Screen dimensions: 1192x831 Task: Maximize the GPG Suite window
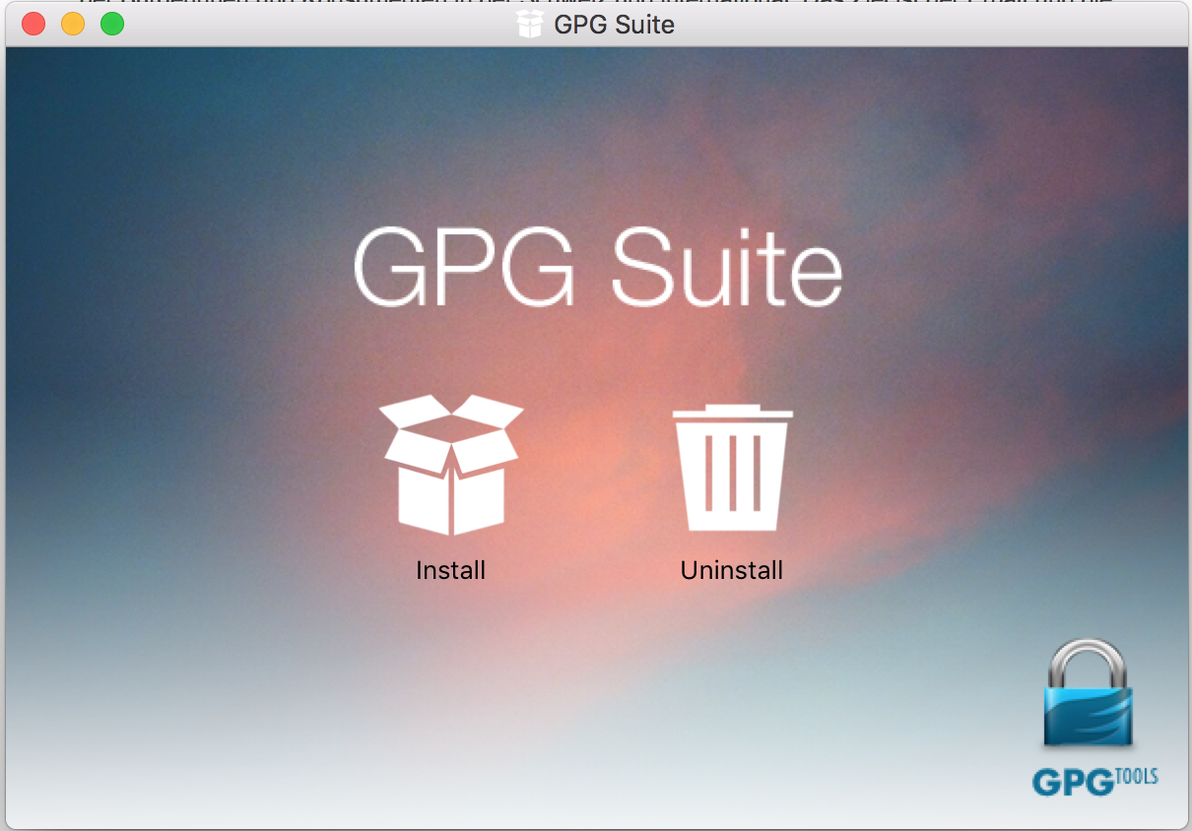click(112, 24)
